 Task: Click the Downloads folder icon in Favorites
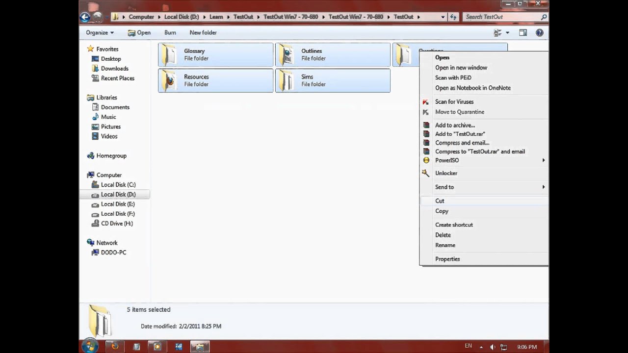click(x=95, y=69)
